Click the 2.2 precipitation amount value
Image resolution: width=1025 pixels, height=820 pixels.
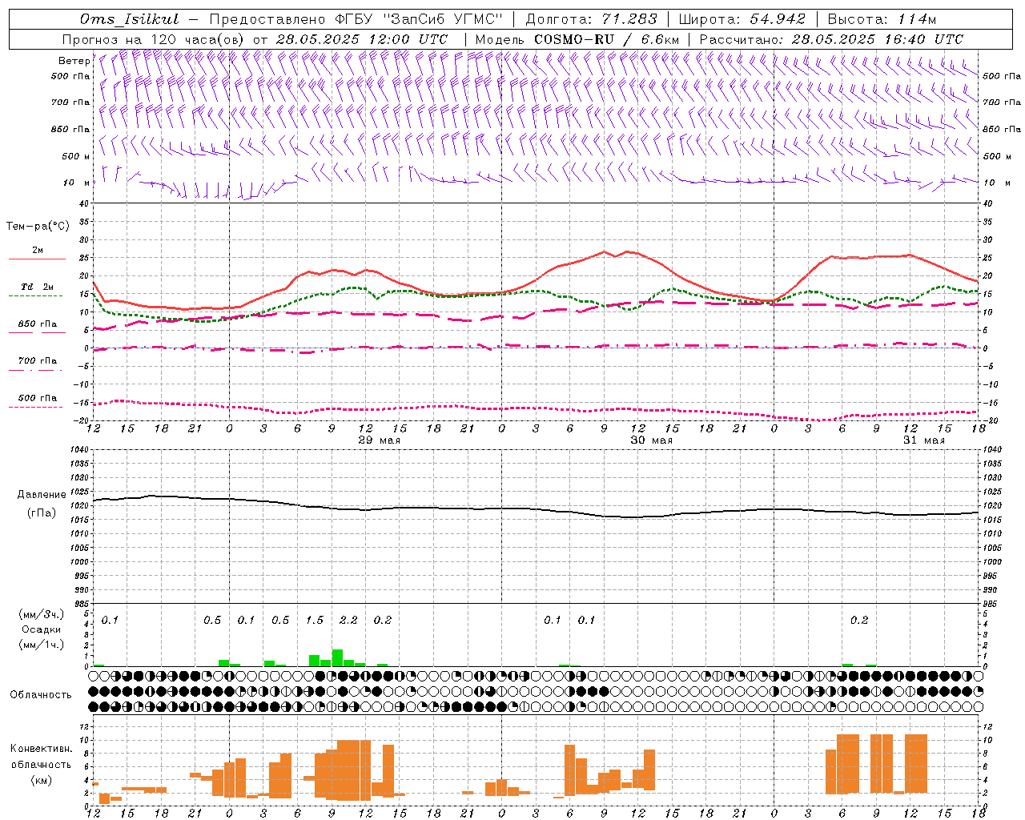tap(348, 620)
